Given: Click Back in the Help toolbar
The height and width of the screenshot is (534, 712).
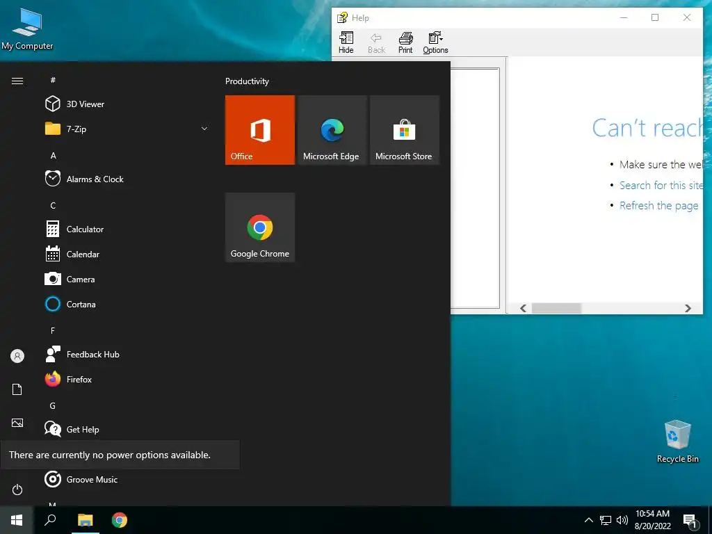Looking at the screenshot, I should [376, 42].
